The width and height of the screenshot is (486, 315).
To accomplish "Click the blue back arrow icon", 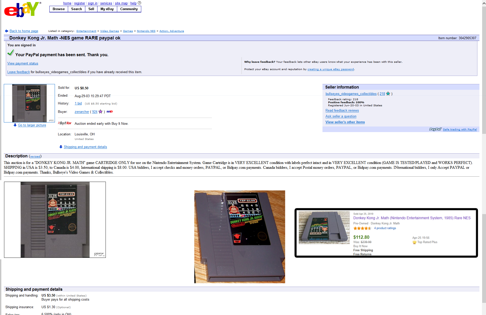I will [7, 31].
